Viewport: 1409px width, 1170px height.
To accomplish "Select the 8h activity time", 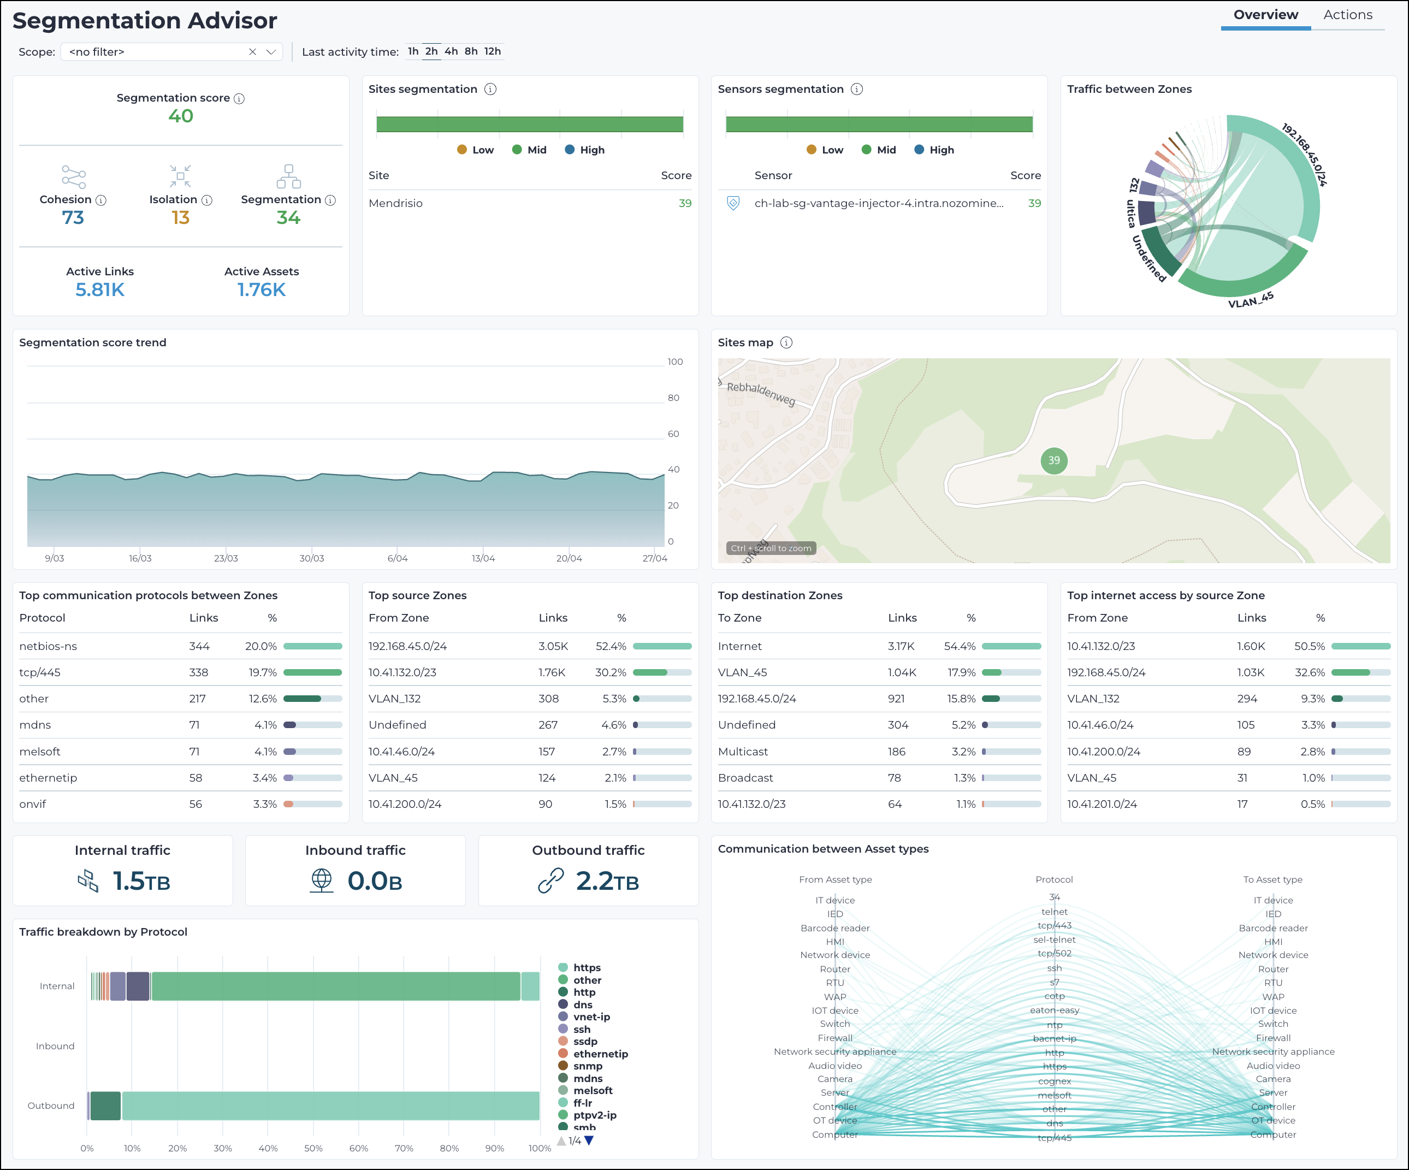I will pos(471,51).
